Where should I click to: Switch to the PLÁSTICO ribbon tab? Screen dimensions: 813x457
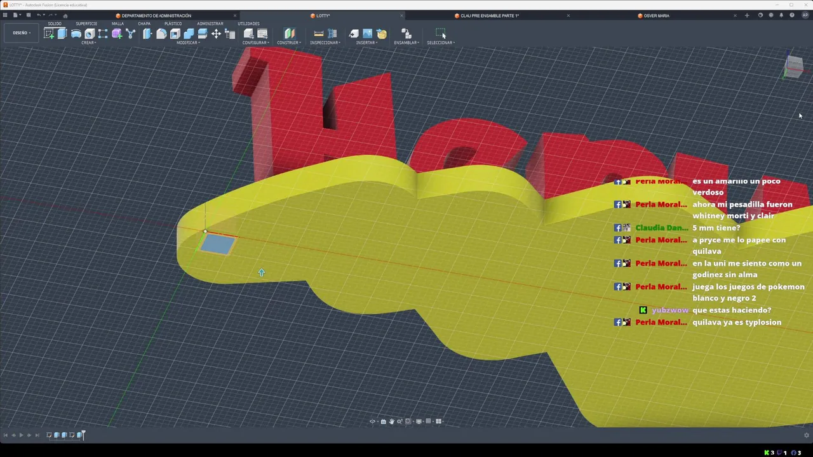[173, 23]
